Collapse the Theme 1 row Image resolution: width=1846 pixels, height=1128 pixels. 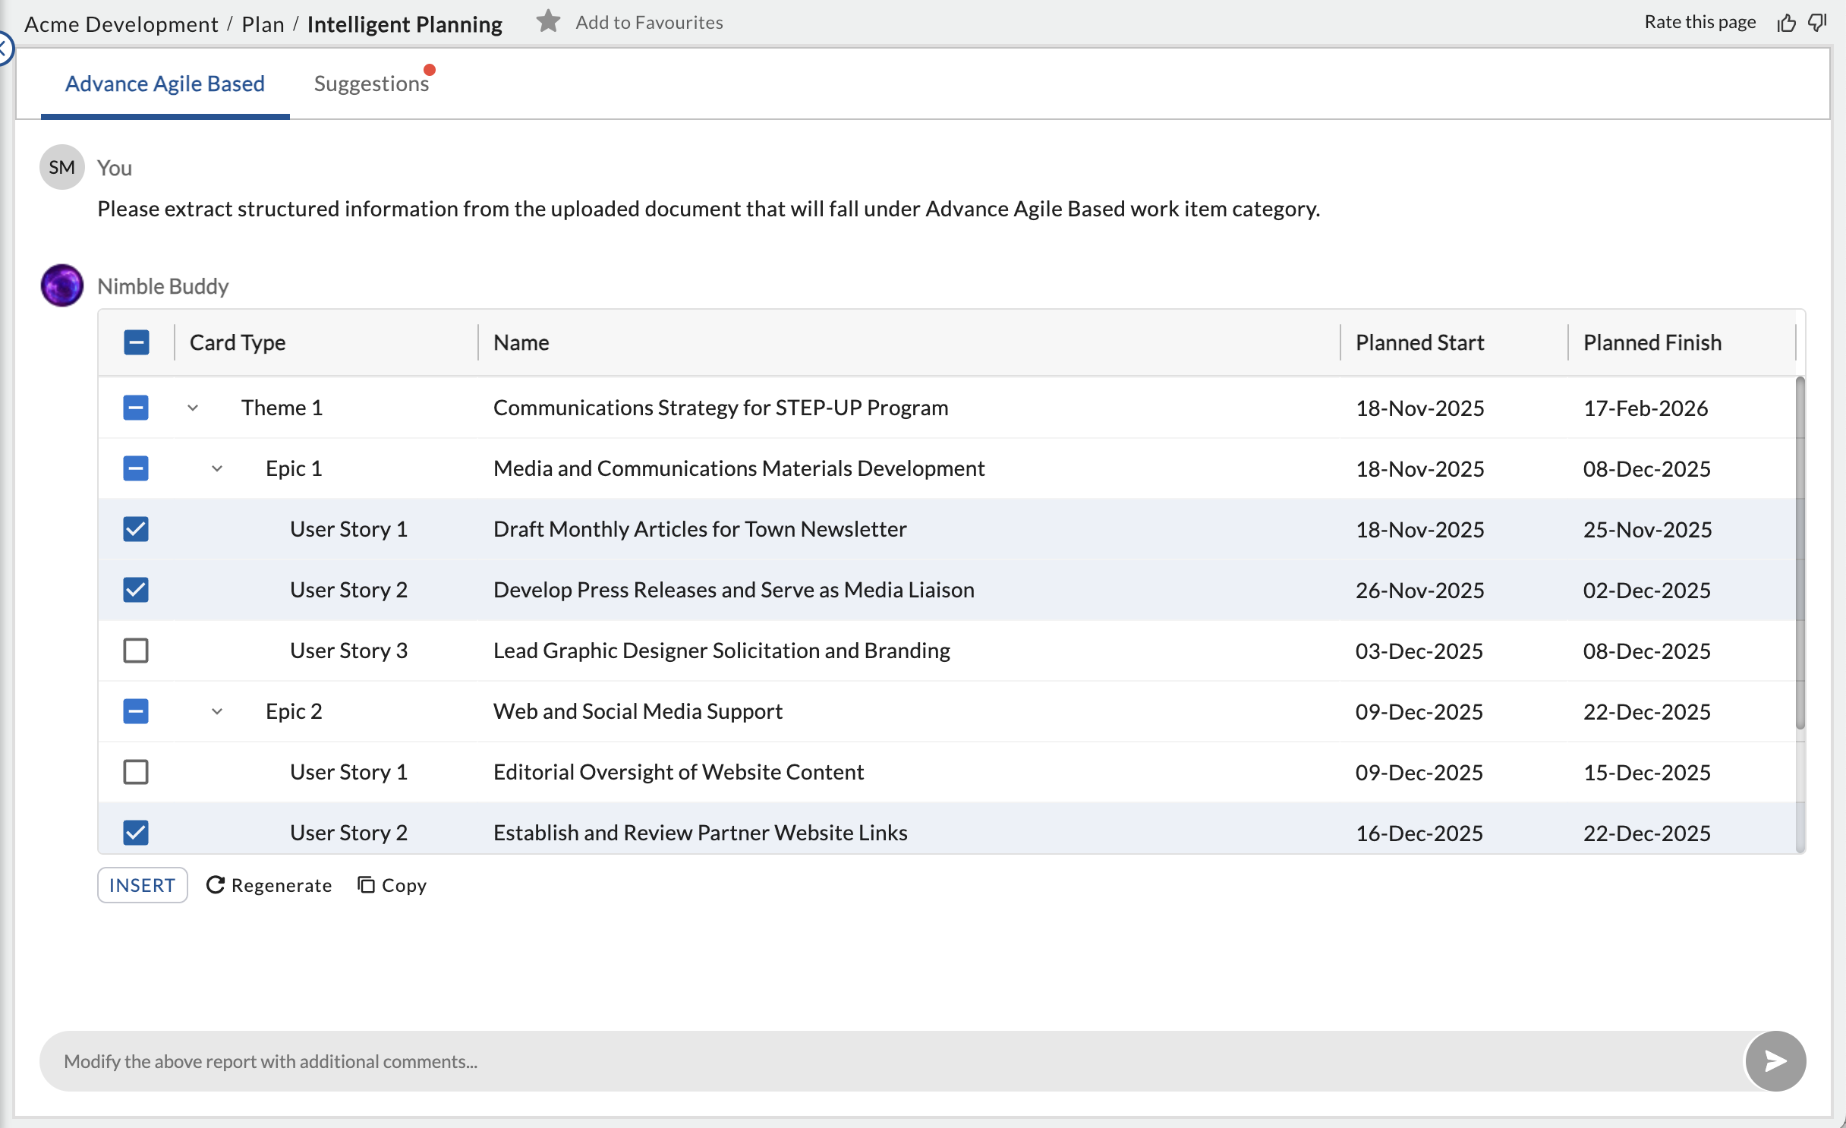(x=193, y=408)
